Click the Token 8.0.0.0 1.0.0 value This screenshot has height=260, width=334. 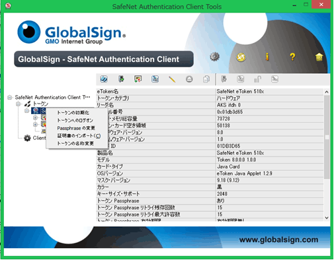coord(236,160)
